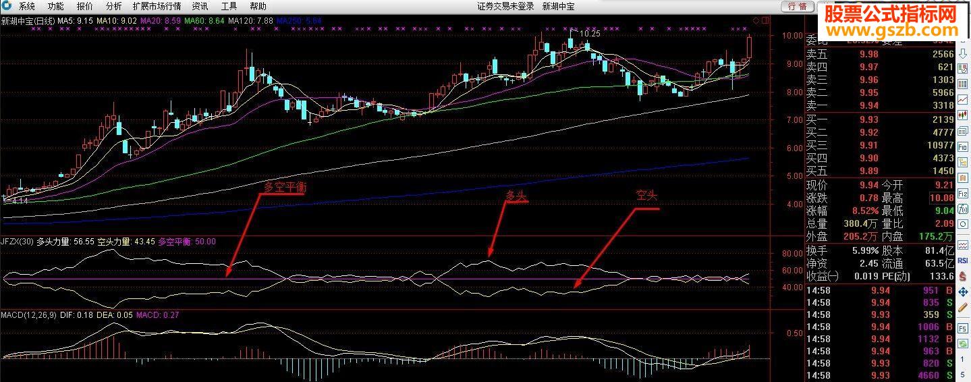Viewport: 971px width, 382px height.
Task: Select the time-sharing line chart icon
Action: pos(963,99)
